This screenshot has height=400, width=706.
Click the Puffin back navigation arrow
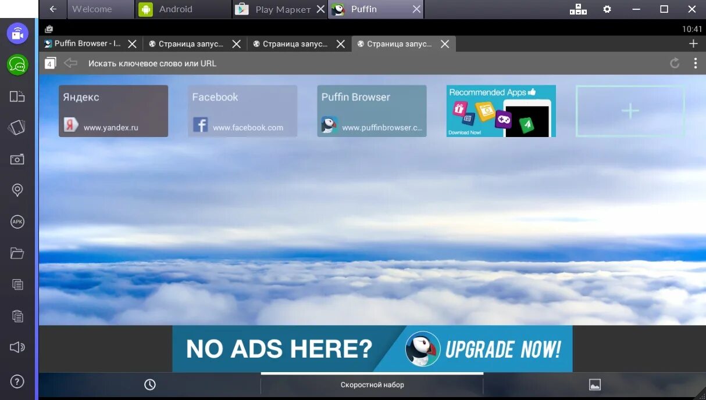click(x=70, y=63)
